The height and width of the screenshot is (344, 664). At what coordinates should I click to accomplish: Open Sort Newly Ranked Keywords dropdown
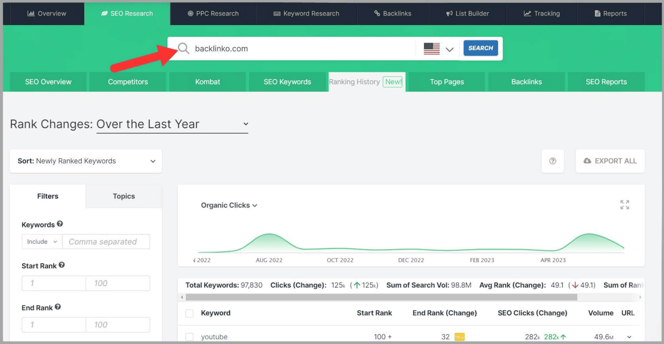click(x=86, y=161)
